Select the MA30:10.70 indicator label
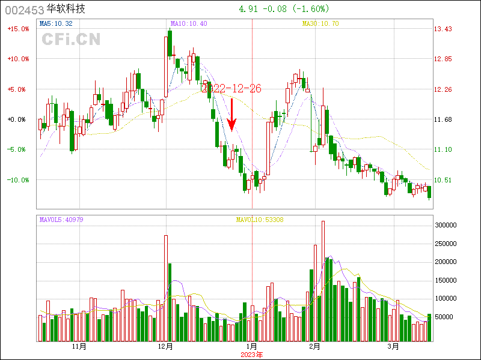Screen dimensions: 481x360 pyautogui.click(x=320, y=23)
